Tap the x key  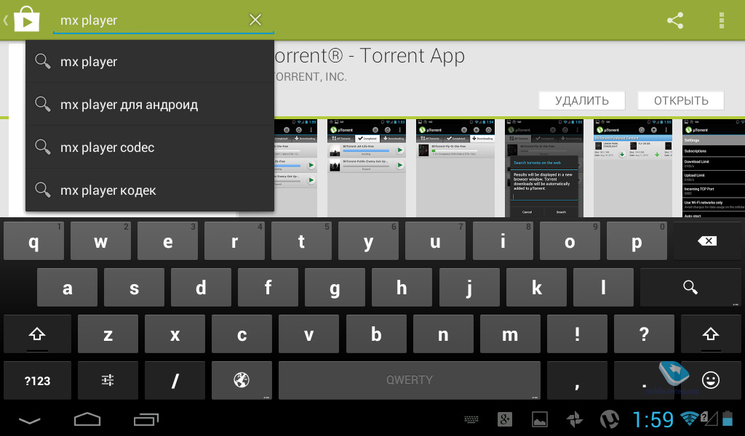click(175, 334)
